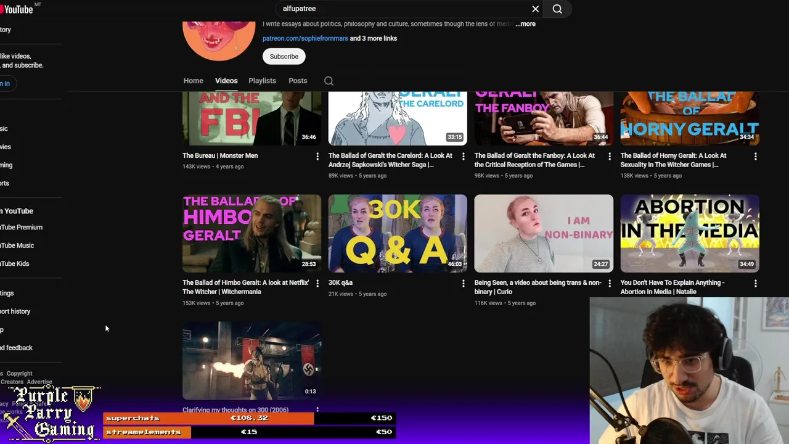This screenshot has height=444, width=789.
Task: Open the '30K q&a' video title
Action: [x=340, y=282]
